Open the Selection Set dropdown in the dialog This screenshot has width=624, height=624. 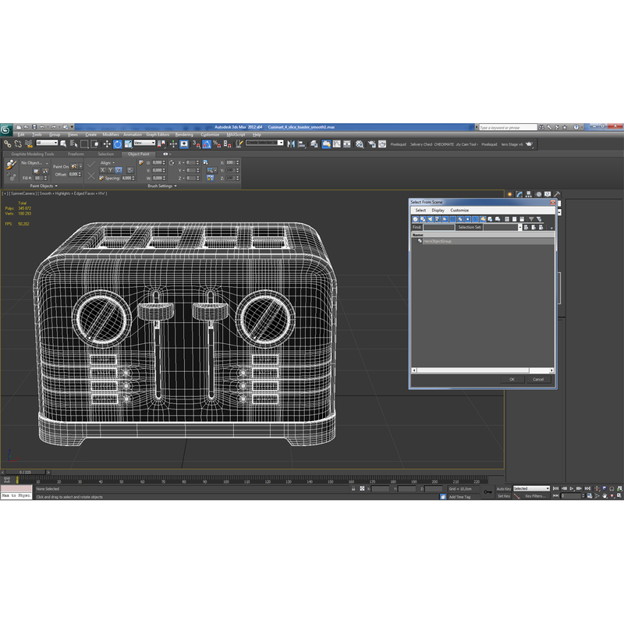click(521, 227)
